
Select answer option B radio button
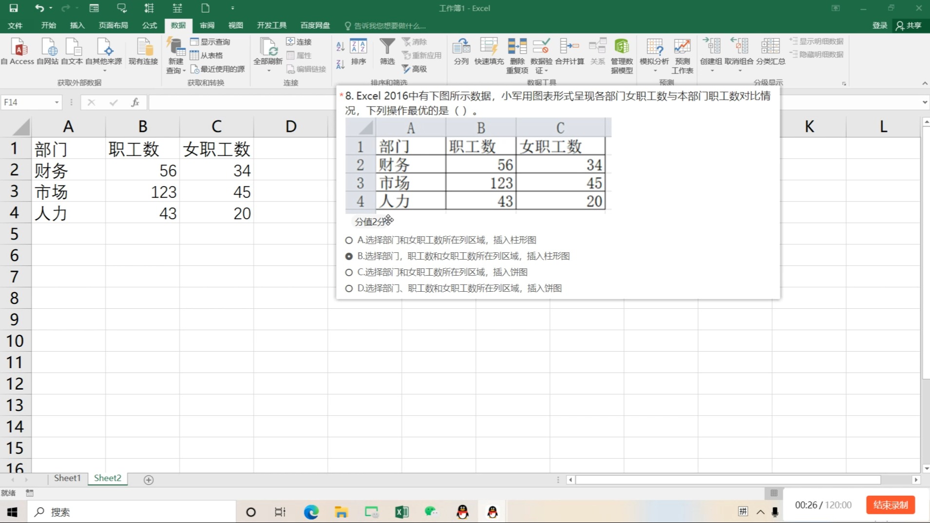pos(349,256)
